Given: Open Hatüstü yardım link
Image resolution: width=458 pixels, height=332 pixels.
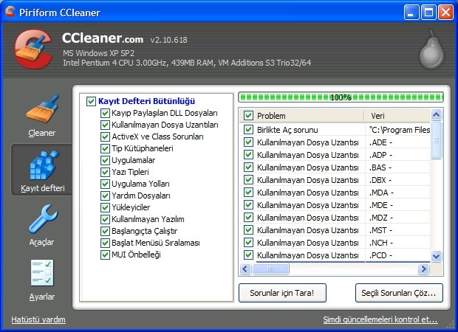Looking at the screenshot, I should (38, 319).
